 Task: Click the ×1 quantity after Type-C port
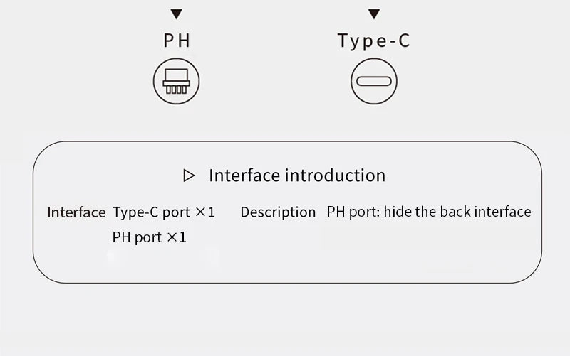click(x=205, y=212)
